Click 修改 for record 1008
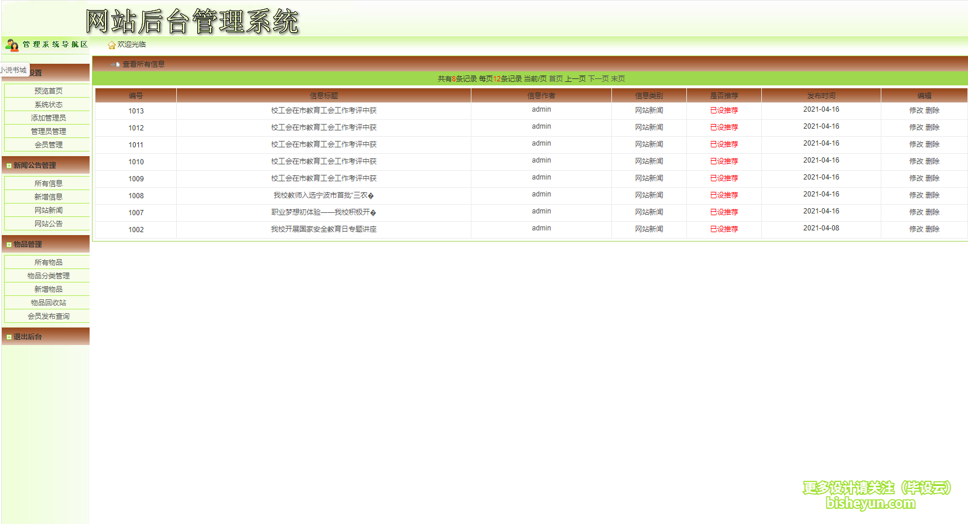This screenshot has height=524, width=968. tap(916, 195)
